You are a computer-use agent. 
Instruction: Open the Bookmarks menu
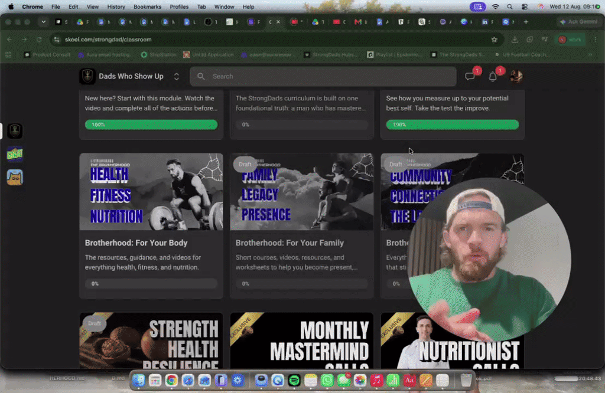pyautogui.click(x=147, y=6)
